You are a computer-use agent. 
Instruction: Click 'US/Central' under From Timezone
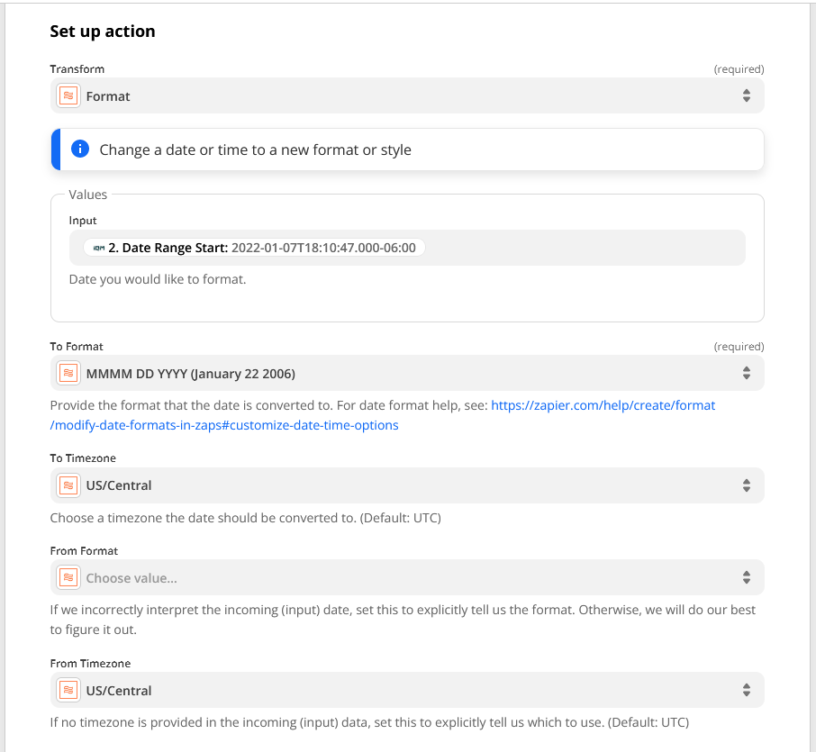119,691
